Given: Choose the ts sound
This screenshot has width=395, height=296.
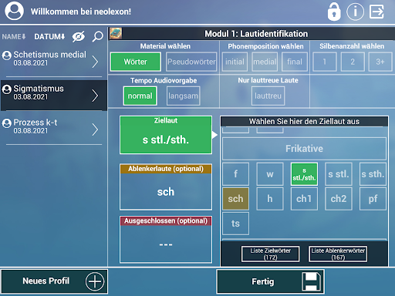Looking at the screenshot, I should 235,224.
